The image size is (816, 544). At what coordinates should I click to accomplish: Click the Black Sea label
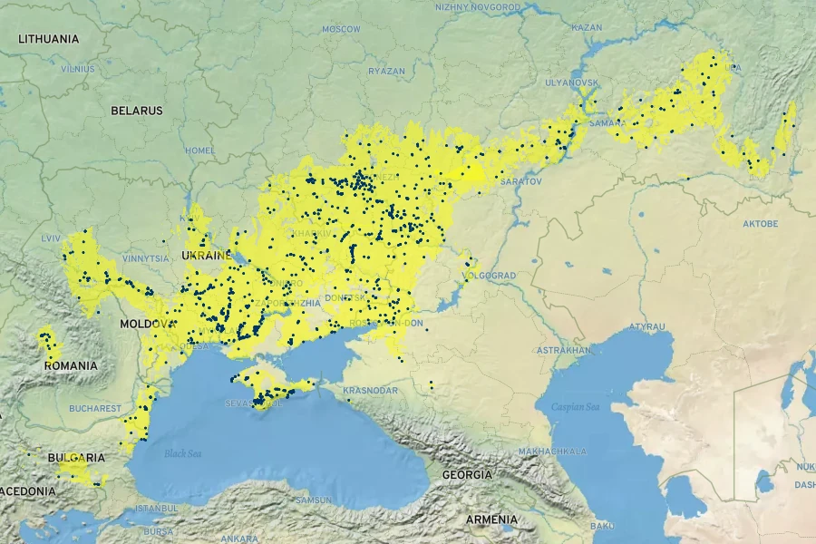(x=181, y=452)
